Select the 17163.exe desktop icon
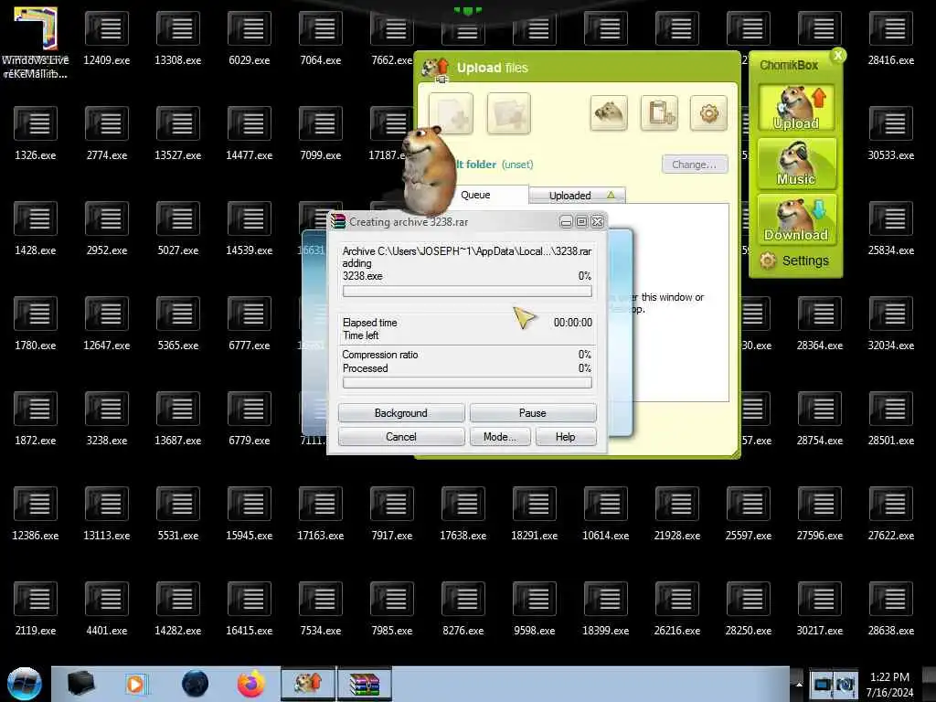Image resolution: width=936 pixels, height=702 pixels. click(x=321, y=514)
